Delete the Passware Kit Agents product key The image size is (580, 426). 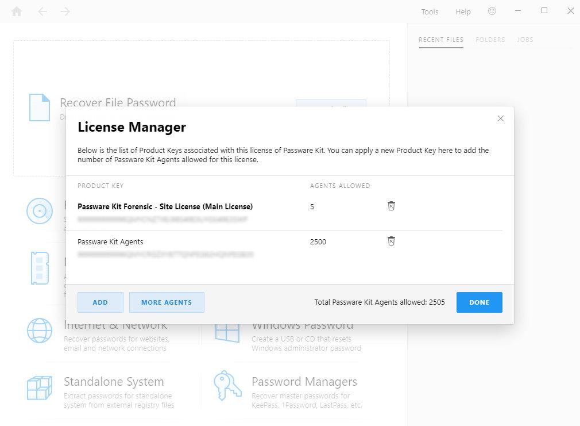[x=391, y=241]
